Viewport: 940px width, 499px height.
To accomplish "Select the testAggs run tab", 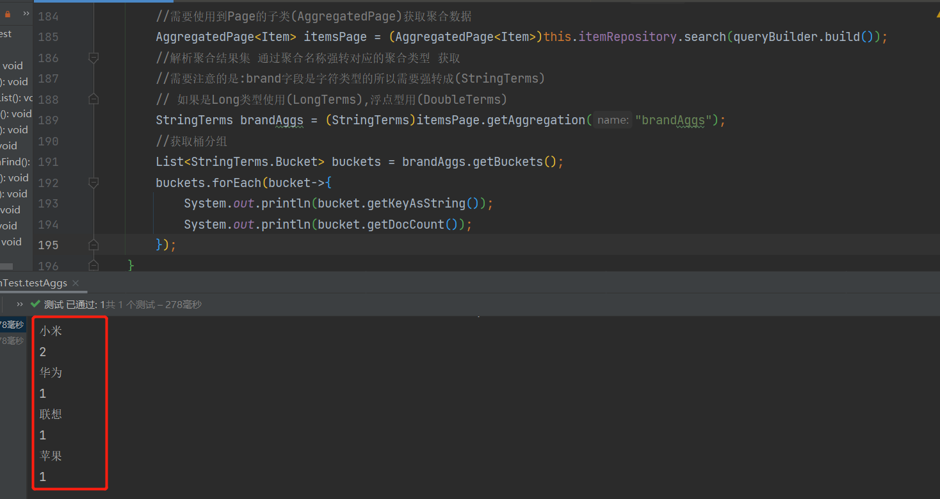I will pos(33,283).
